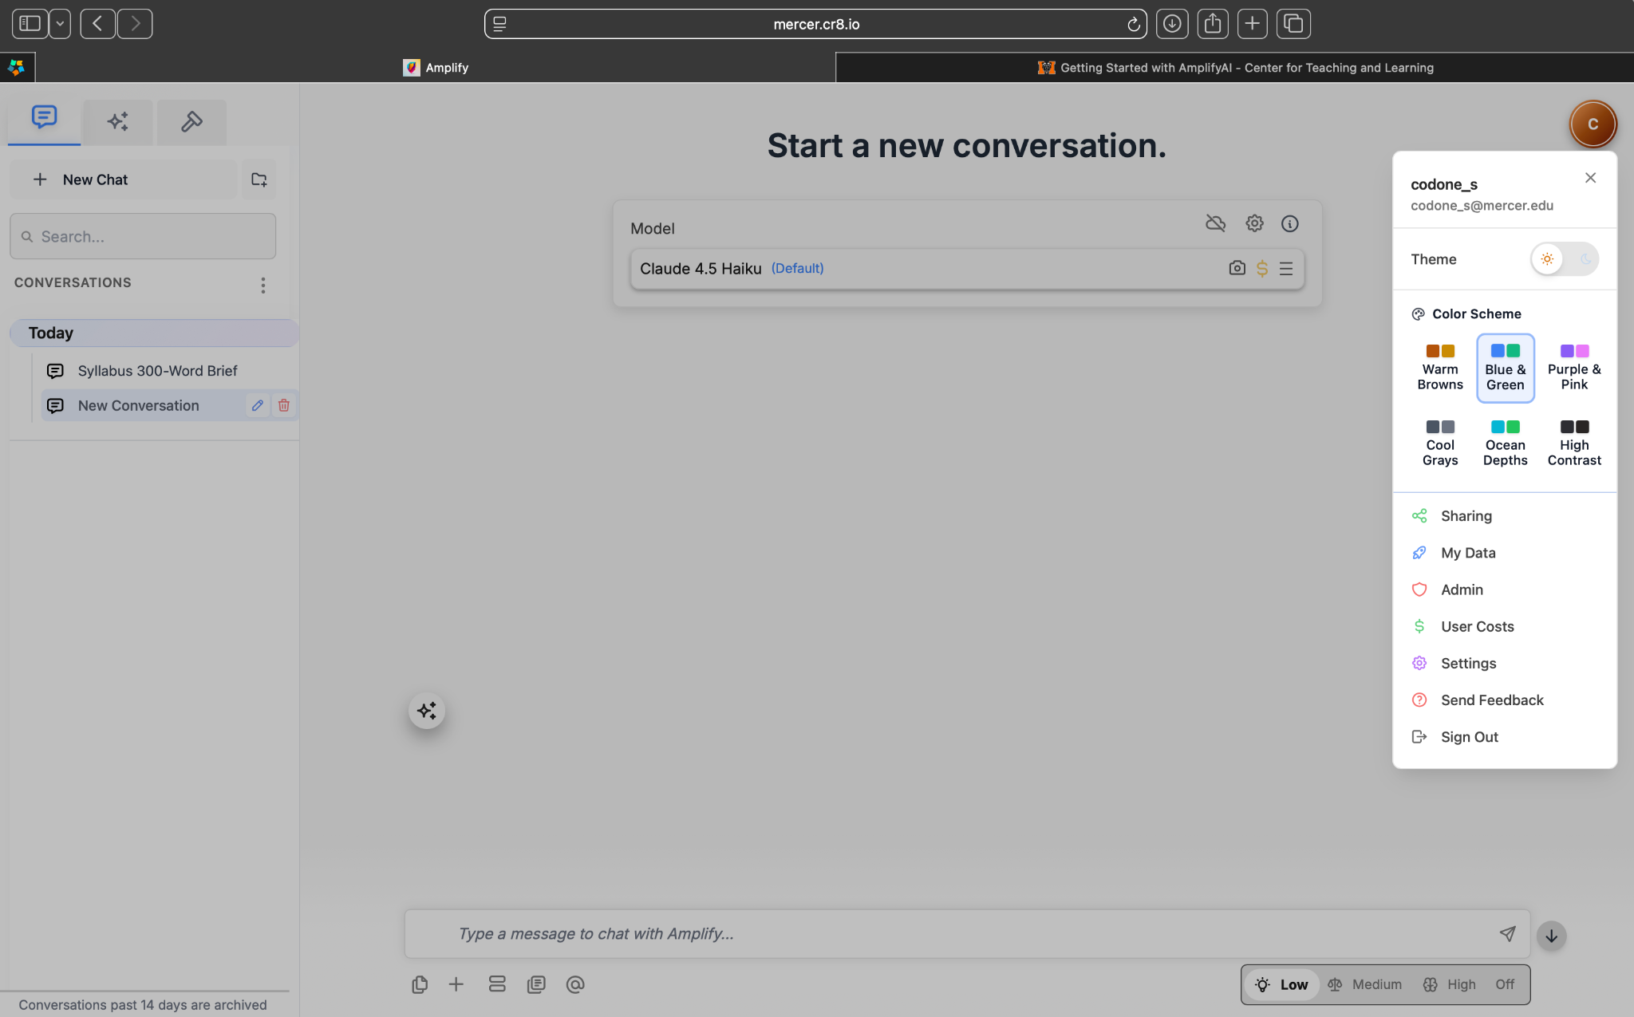Image resolution: width=1634 pixels, height=1017 pixels.
Task: Click the attach documents icon below input
Action: (420, 984)
